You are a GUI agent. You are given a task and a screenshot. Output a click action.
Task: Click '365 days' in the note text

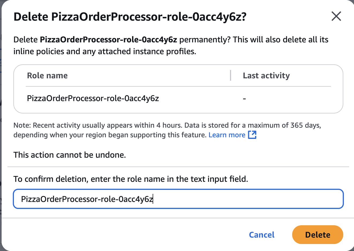tap(305, 125)
